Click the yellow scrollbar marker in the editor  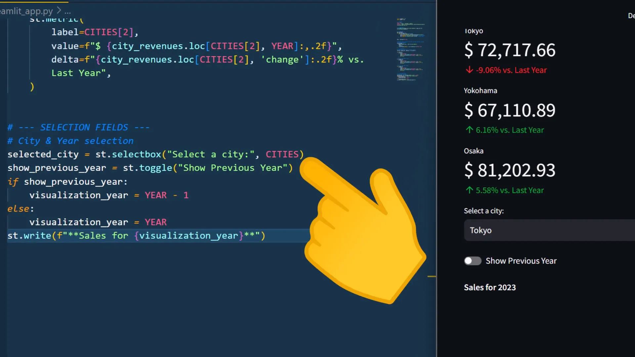(x=432, y=276)
